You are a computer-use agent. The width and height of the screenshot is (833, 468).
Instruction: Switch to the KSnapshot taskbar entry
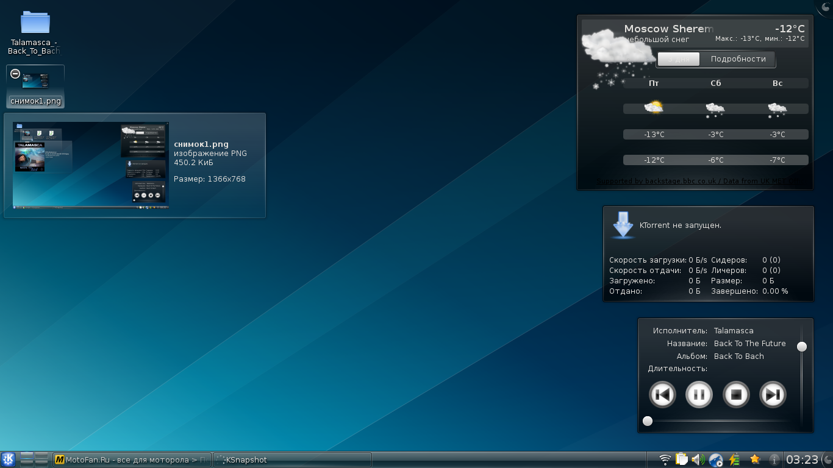pyautogui.click(x=292, y=459)
